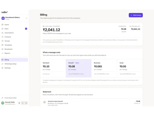Click the Available to spend wallet icon
Image resolution: width=154 pixels, height=116 pixels.
(43, 26)
